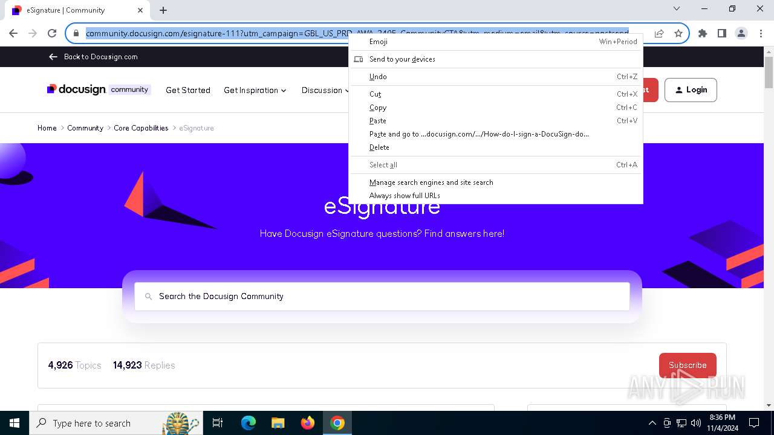Viewport: 774px width, 435px height.
Task: Select Emoji in context menu
Action: point(496,42)
